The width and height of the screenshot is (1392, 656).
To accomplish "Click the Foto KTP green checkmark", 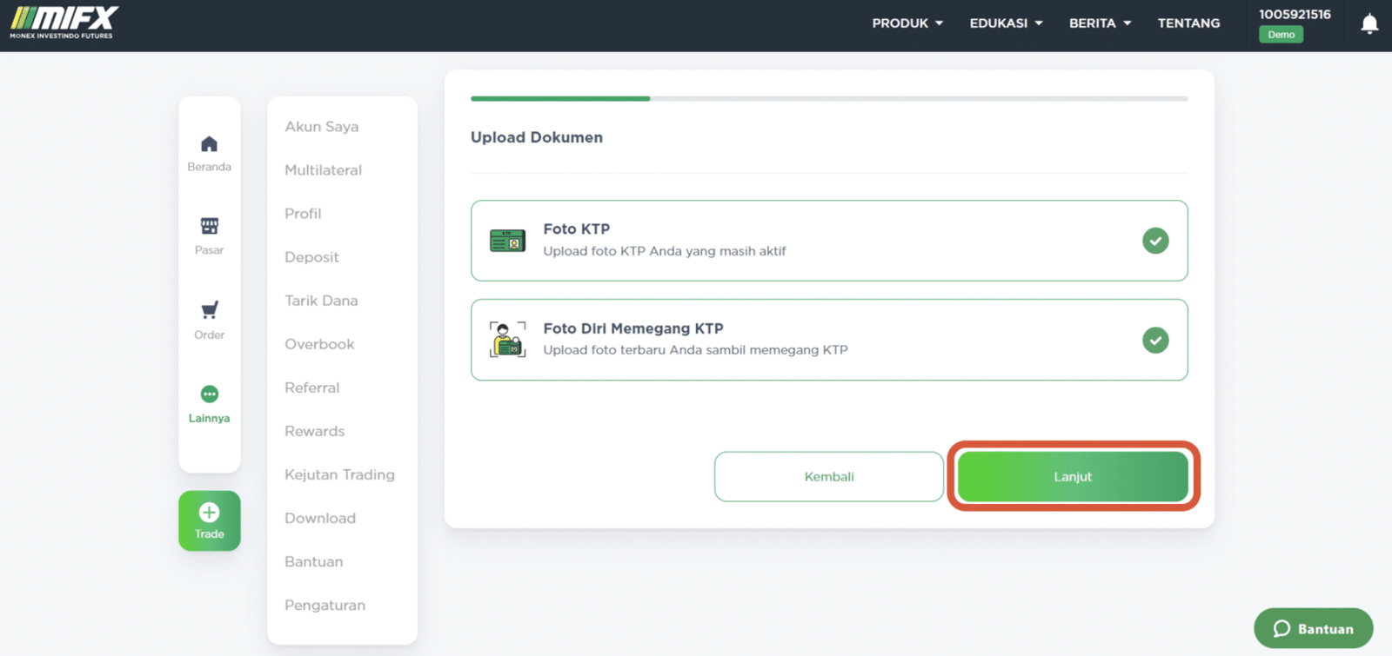I will click(1155, 241).
